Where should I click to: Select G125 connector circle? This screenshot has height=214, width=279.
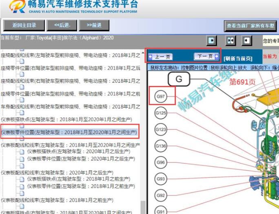point(161,113)
